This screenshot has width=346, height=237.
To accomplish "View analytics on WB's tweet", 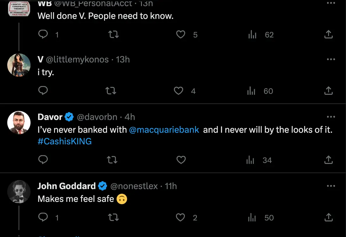I will [x=252, y=35].
